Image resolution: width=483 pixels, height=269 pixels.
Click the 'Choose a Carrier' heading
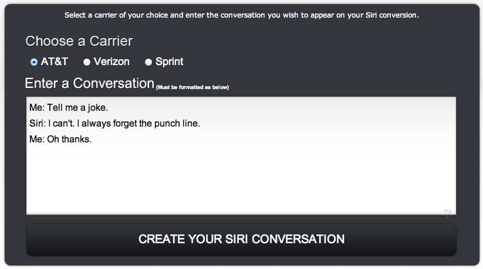[x=79, y=41]
